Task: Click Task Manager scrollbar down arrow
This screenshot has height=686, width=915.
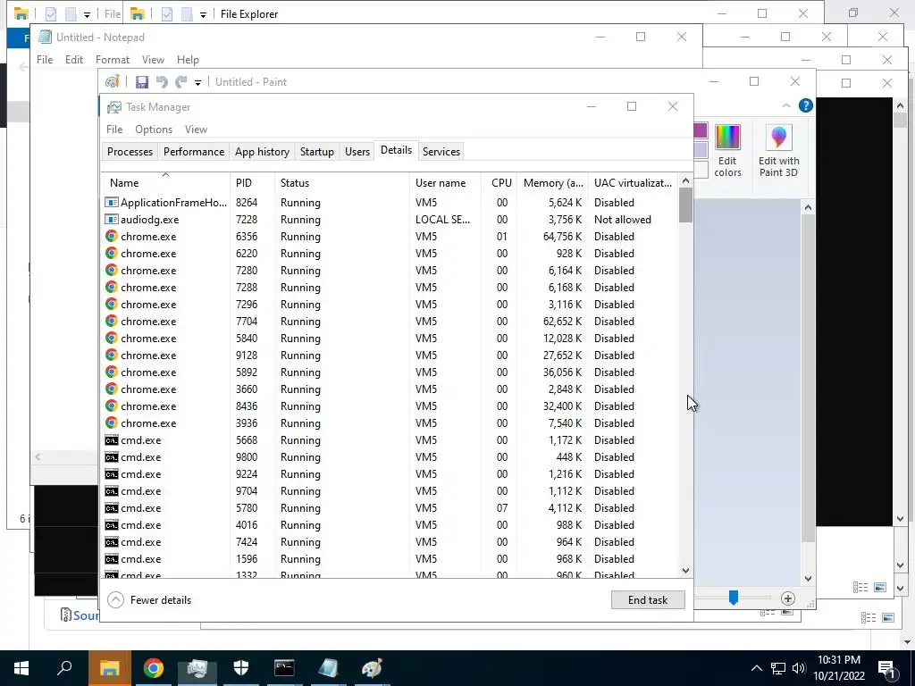Action: 685,571
